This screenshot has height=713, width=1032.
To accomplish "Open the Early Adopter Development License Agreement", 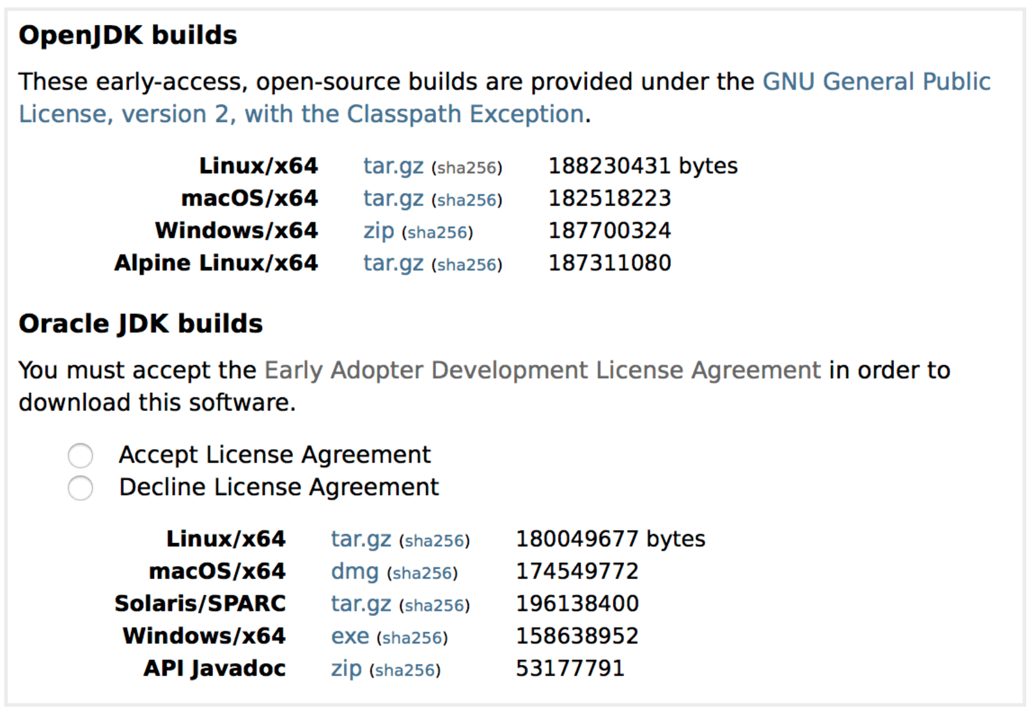I will [543, 370].
